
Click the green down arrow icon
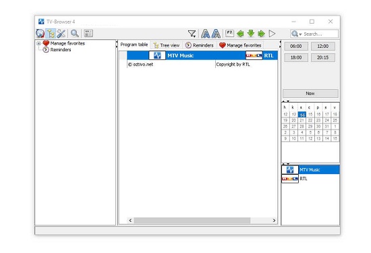coord(251,34)
